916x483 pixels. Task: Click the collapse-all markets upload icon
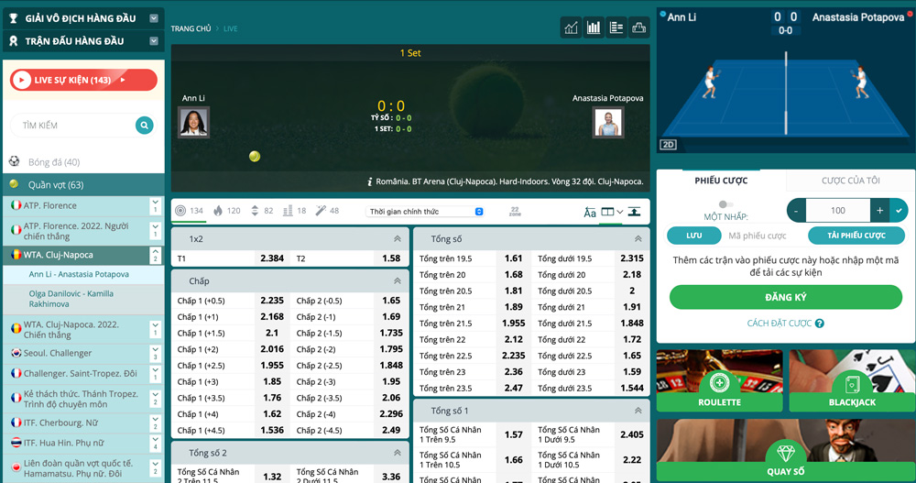coord(634,211)
